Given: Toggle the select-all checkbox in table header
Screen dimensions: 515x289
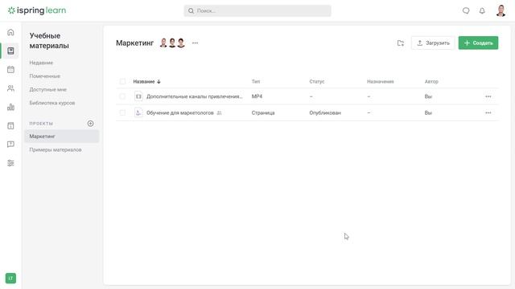Looking at the screenshot, I should coord(122,81).
